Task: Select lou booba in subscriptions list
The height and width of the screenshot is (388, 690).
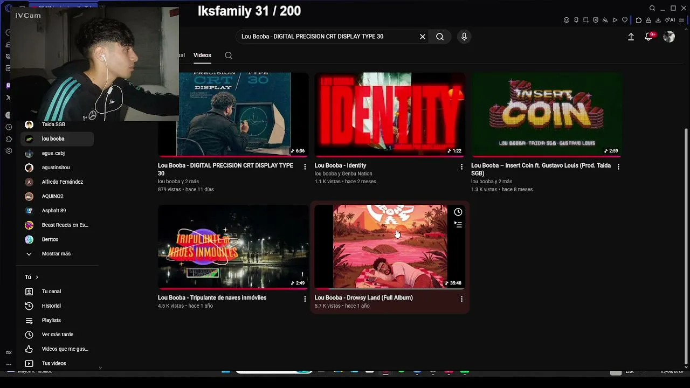Action: coord(57,139)
